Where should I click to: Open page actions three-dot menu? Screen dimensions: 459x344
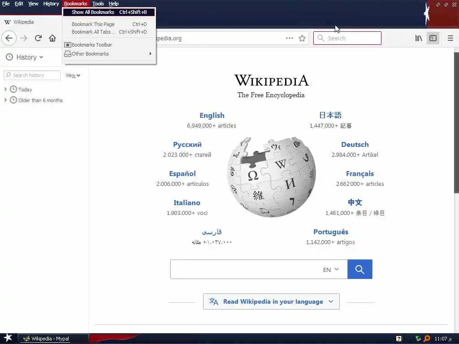tap(290, 38)
